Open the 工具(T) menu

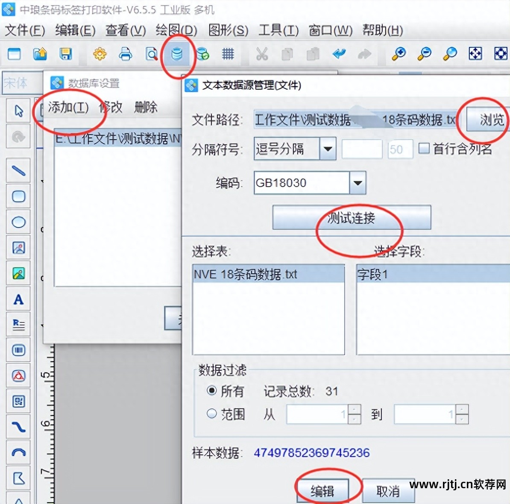[x=278, y=30]
